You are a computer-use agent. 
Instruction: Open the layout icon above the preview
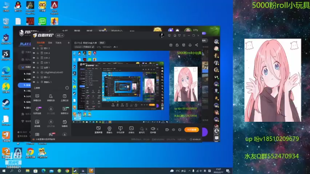tap(184, 45)
